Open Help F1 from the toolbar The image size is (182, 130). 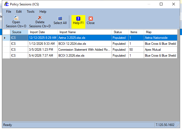(x=78, y=22)
